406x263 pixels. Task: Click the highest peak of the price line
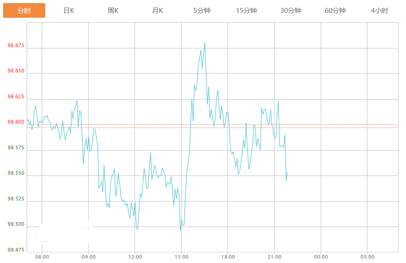coord(204,43)
